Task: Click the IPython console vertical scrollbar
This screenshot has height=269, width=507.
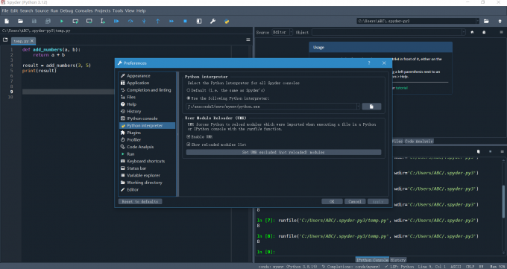Action: pyautogui.click(x=504, y=202)
